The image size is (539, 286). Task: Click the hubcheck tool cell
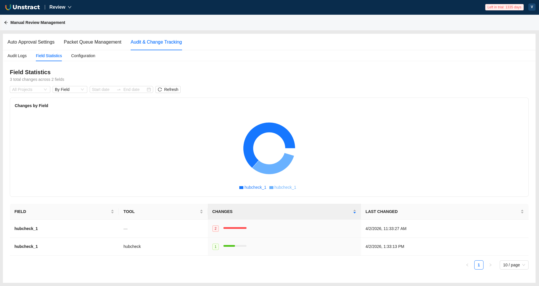coord(132,246)
